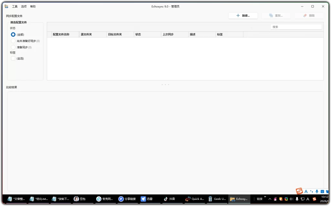Open the *文章整... taskbar window
The height and width of the screenshot is (206, 331).
(16, 199)
